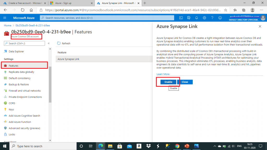Screen dimensions: 267x150
Task: Select the Azure Synapse Link feature row
Action: pos(104,59)
